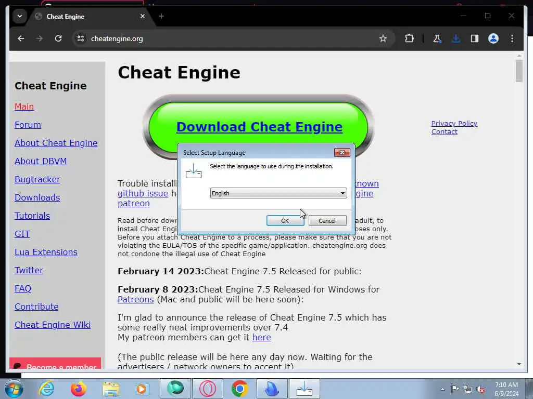Switch to Opera in the taskbar
The height and width of the screenshot is (399, 533).
pos(208,389)
